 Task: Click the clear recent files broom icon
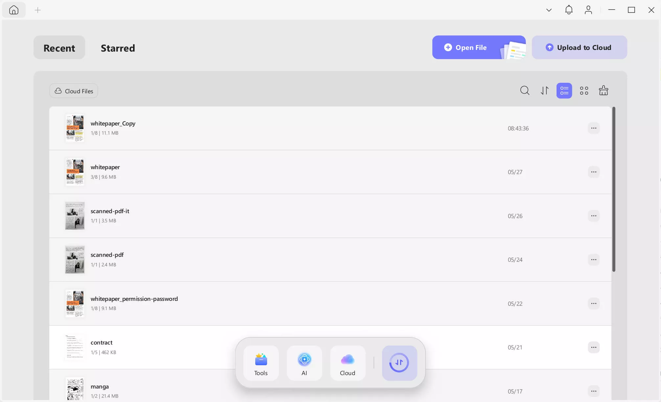[x=604, y=91]
